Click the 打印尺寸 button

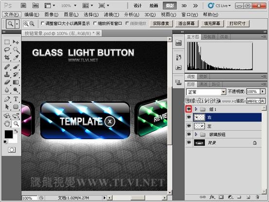coord(238,23)
